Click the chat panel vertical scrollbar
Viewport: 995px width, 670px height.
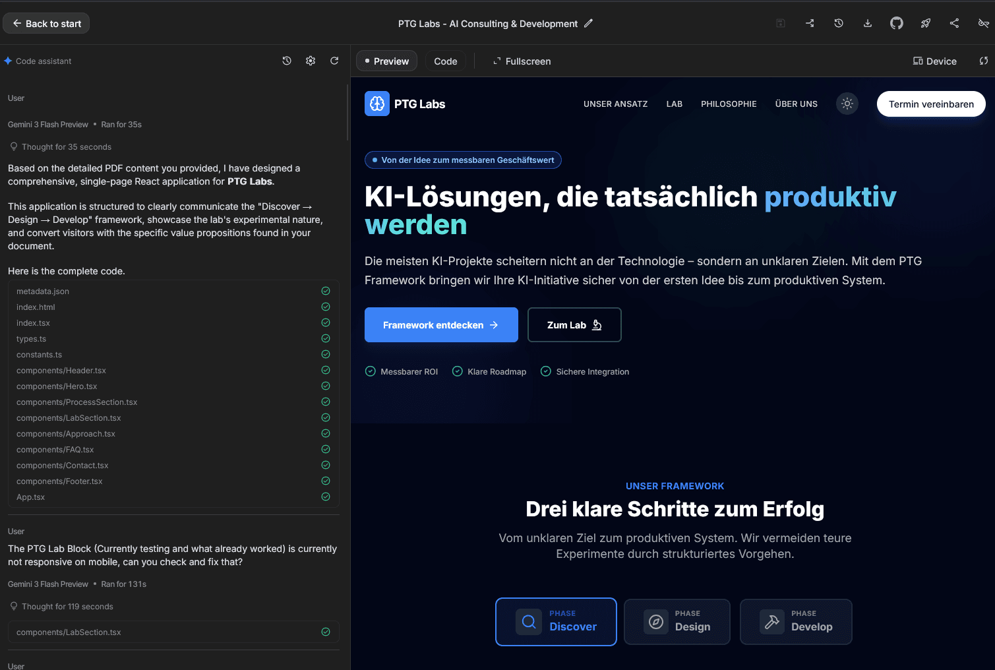pos(347,112)
